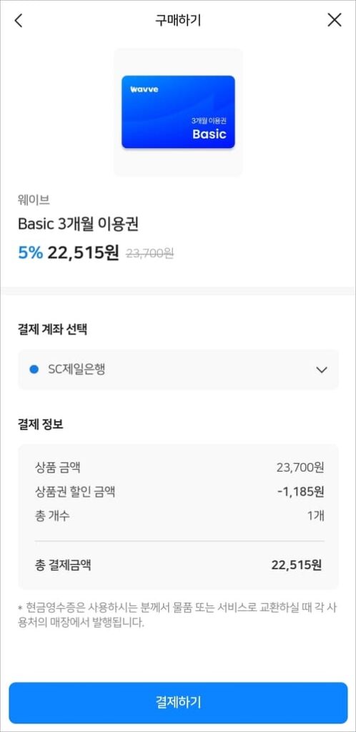356x732 pixels.
Task: Select the Basic 3개월 이용권 product title
Action: point(79,224)
